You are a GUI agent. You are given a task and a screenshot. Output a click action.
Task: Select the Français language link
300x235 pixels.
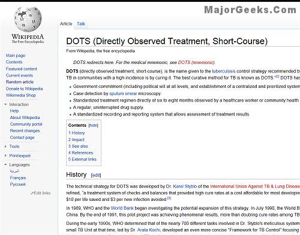tap(18, 178)
